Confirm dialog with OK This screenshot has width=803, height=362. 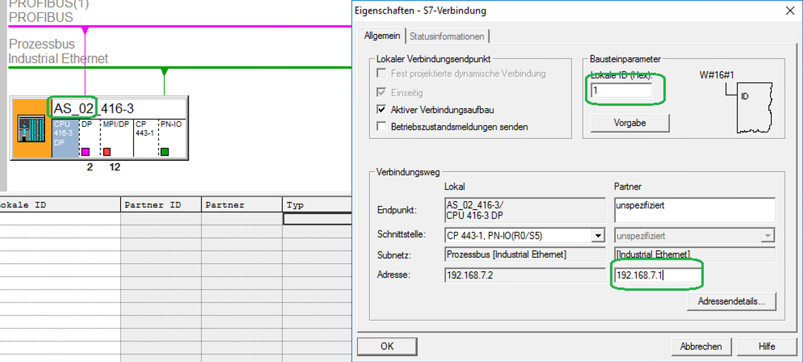[x=387, y=346]
